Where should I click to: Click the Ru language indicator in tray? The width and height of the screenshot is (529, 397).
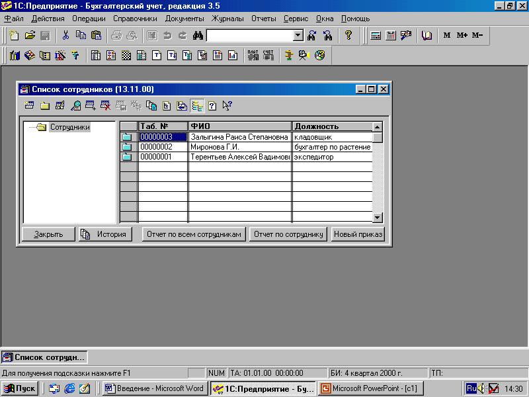[x=471, y=388]
